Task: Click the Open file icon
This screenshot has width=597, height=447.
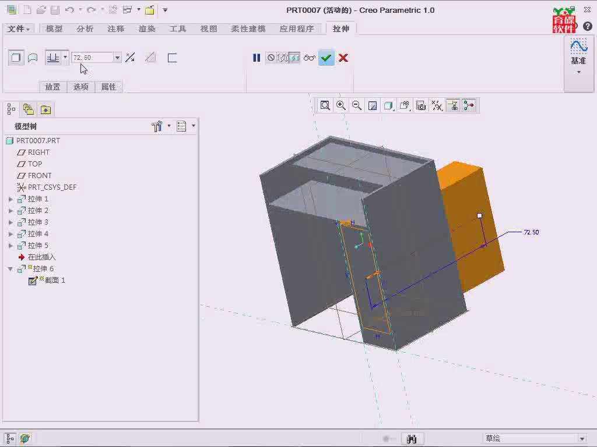Action: [x=41, y=10]
